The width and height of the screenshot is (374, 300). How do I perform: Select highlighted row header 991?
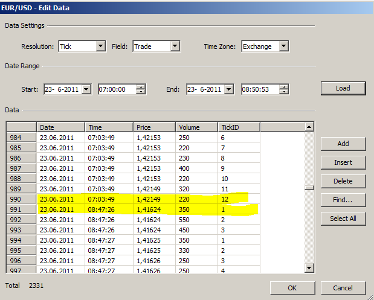pyautogui.click(x=22, y=209)
